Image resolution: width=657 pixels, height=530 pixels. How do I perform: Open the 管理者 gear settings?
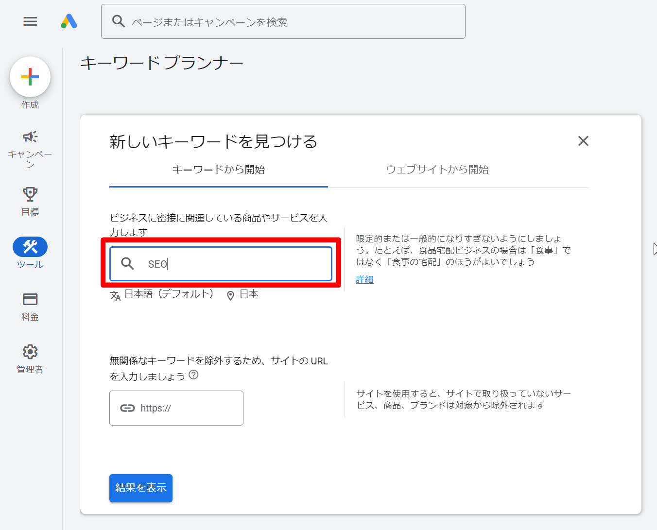coord(30,352)
